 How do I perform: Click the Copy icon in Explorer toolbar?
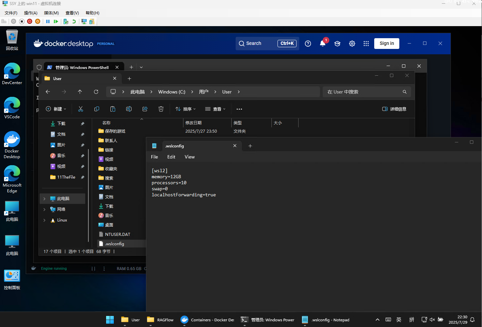pyautogui.click(x=97, y=109)
